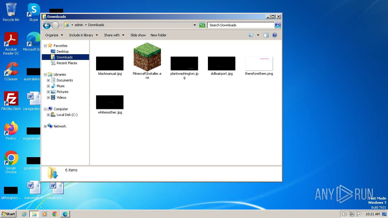388x218 pixels.
Task: Open the address bar history dropdown
Action: click(195, 25)
